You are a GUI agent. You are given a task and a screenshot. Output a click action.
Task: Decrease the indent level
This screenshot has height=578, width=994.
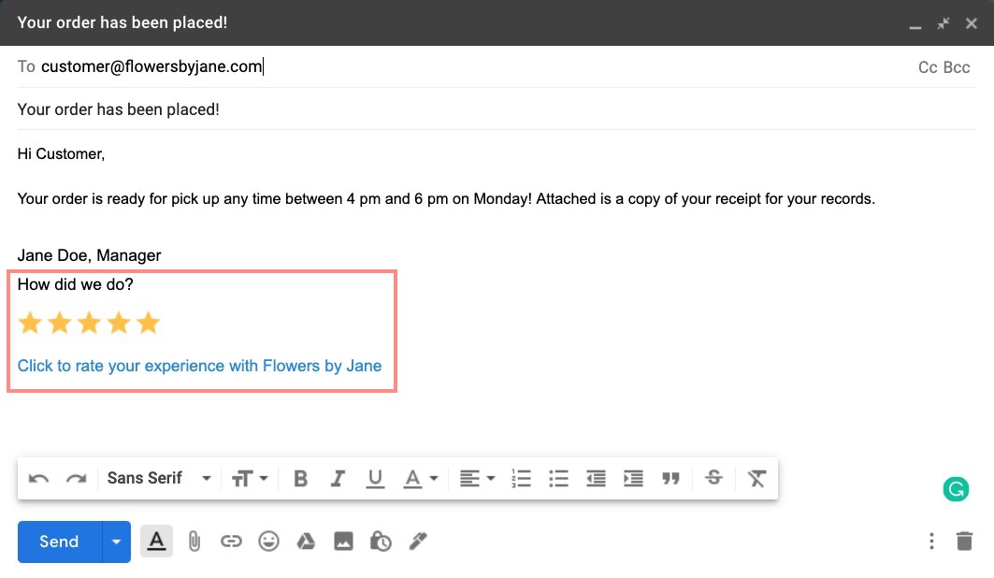[x=596, y=479]
